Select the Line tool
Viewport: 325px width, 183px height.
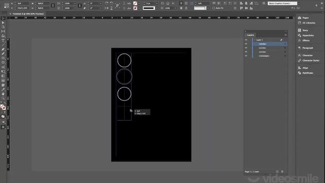(3, 45)
